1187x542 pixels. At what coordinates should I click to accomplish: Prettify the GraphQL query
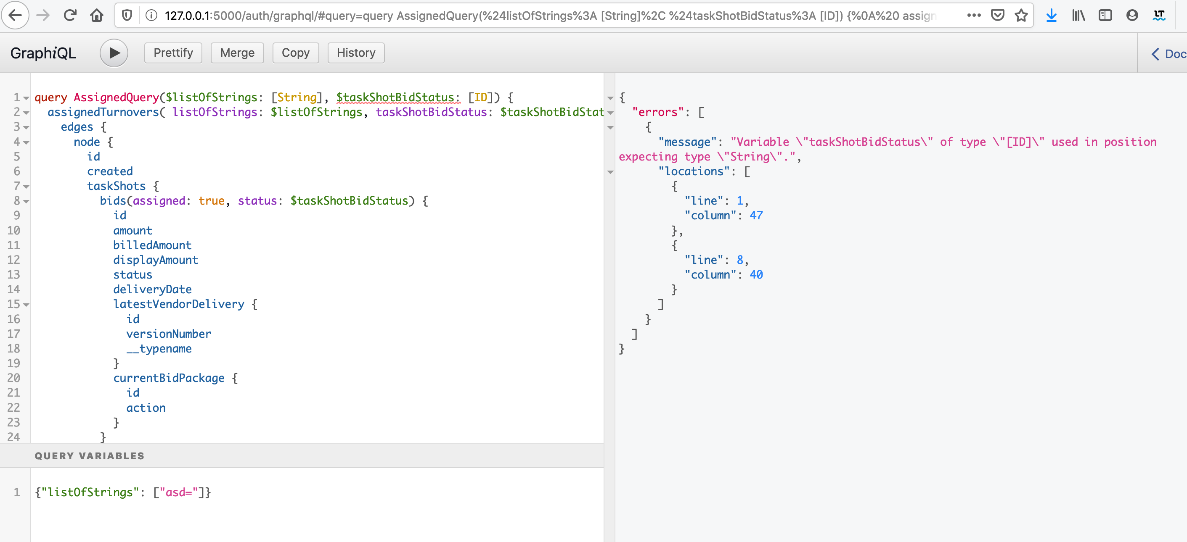click(x=173, y=53)
